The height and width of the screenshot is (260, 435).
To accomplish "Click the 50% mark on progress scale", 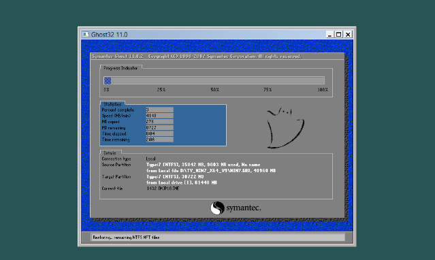I will point(214,90).
